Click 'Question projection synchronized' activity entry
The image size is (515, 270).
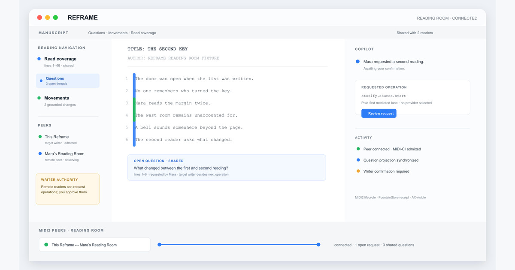pyautogui.click(x=391, y=160)
